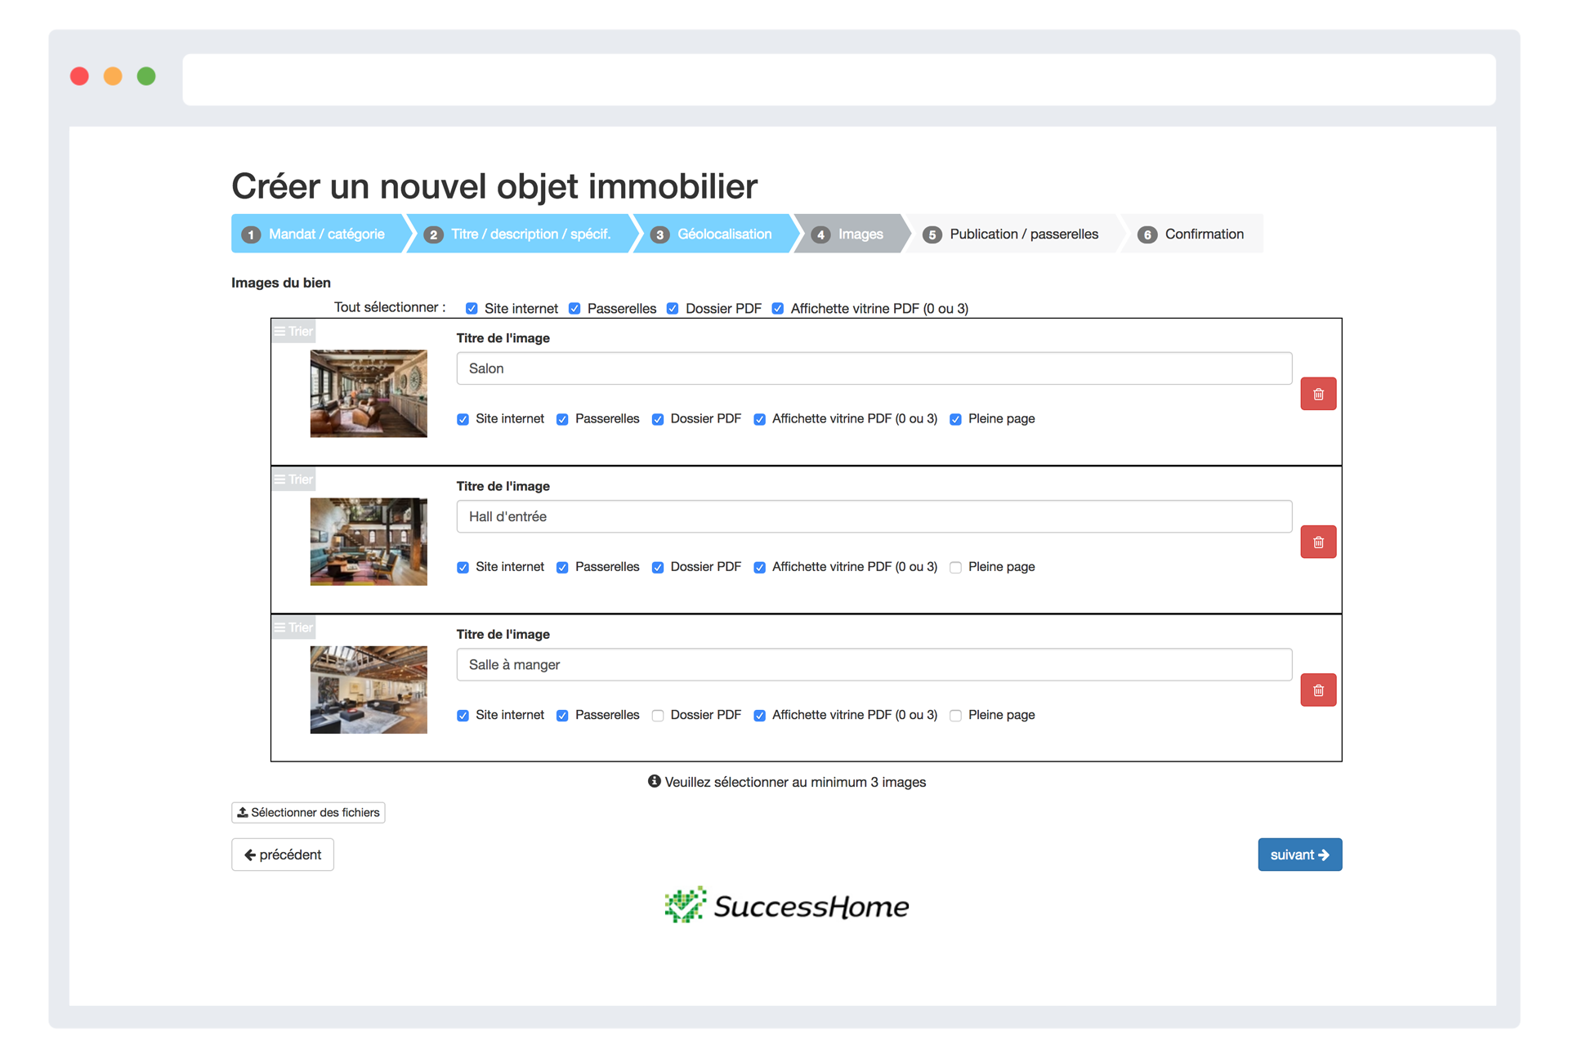
Task: Enable Dossier PDF for Salle à manger
Action: pyautogui.click(x=658, y=716)
